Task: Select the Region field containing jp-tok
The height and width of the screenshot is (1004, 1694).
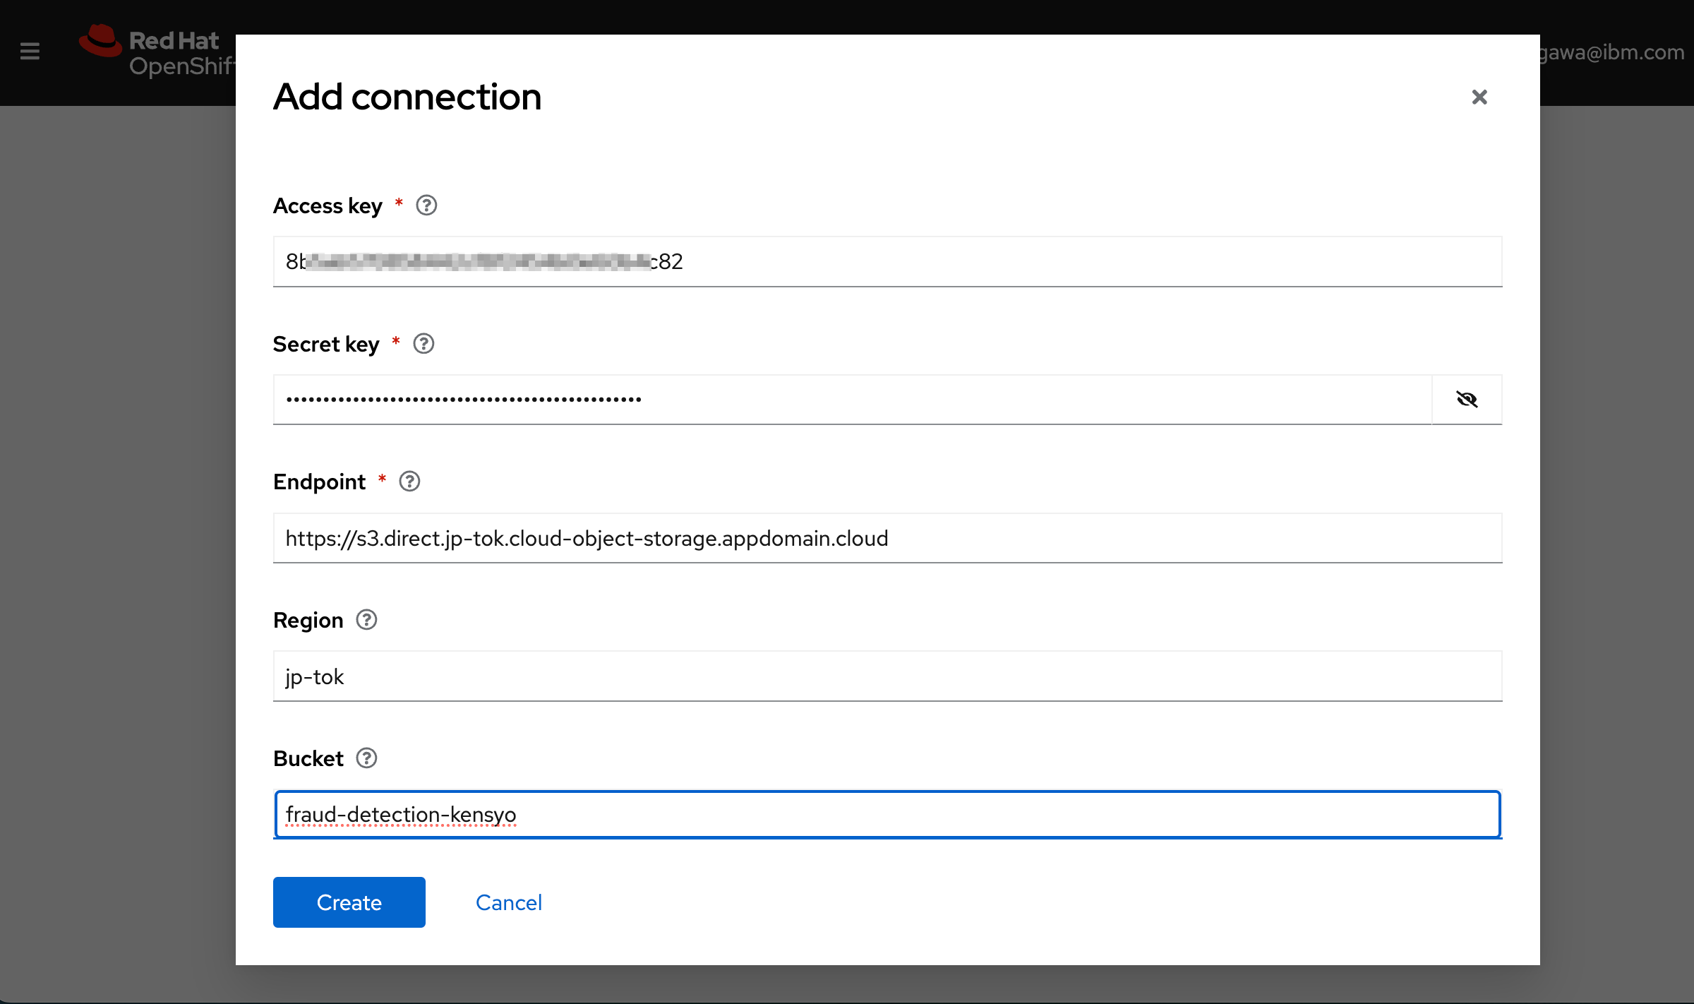Action: [x=887, y=676]
